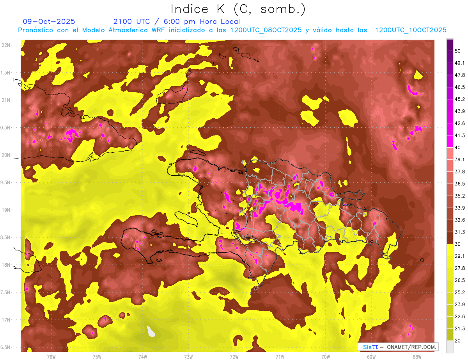This screenshot has width=468, height=362.
Task: Click the colorbar value "32.6"
Action: 459,220
